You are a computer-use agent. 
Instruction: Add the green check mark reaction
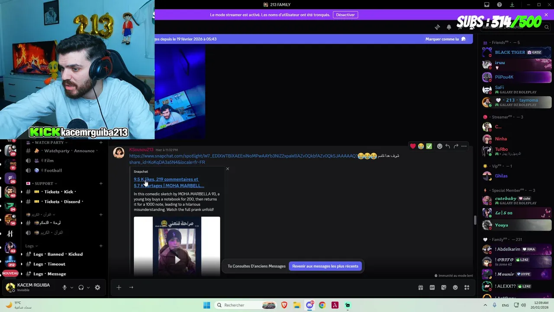point(429,146)
